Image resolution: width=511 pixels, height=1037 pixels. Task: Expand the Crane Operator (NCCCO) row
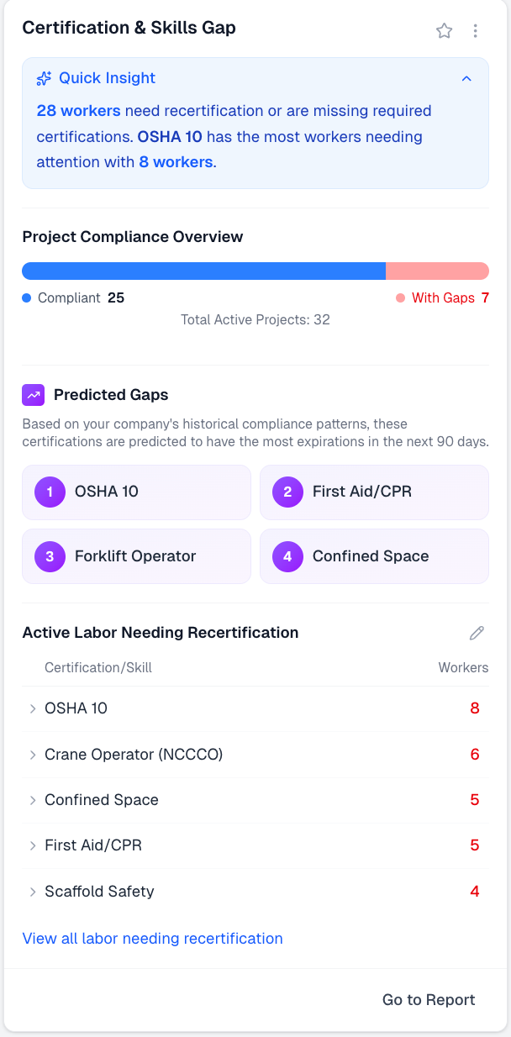point(33,755)
